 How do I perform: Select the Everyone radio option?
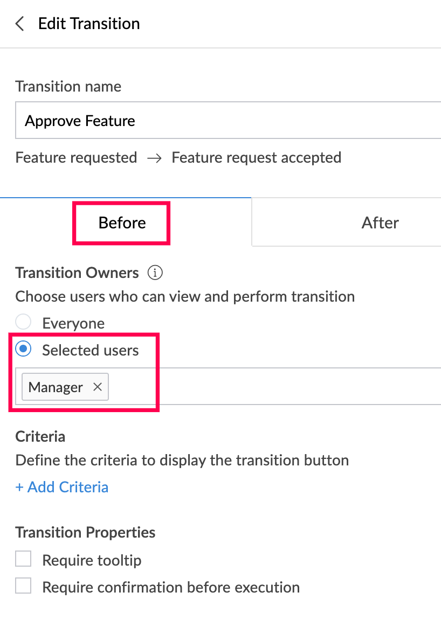point(23,323)
